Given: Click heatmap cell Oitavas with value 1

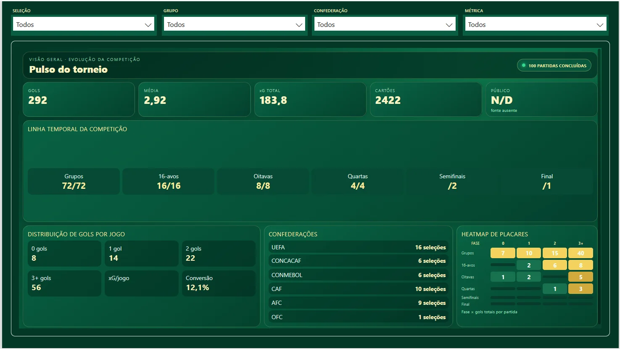Looking at the screenshot, I should 503,277.
